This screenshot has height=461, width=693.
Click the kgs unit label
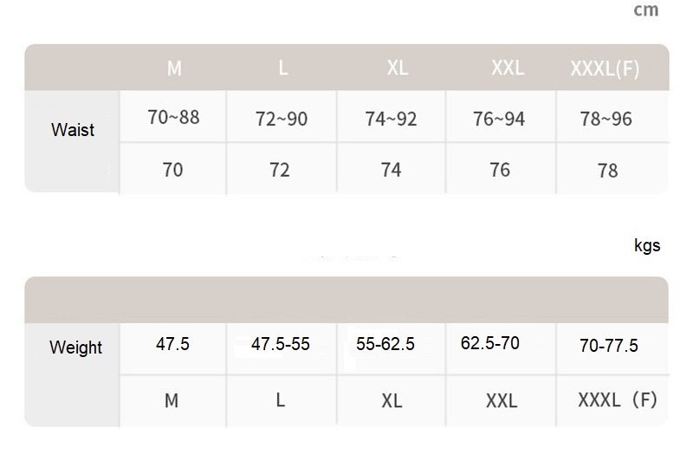pyautogui.click(x=647, y=245)
